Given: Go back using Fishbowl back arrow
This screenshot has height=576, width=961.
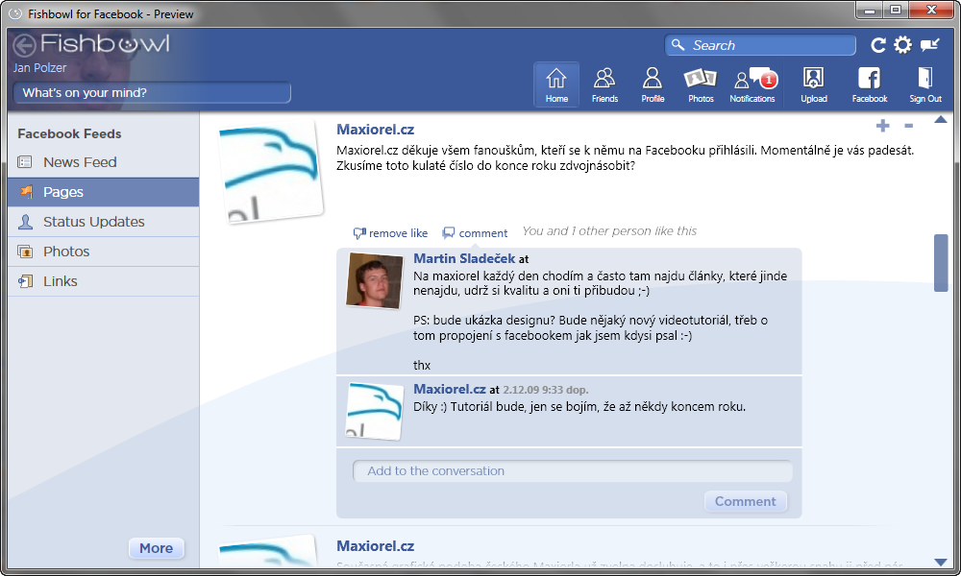Looking at the screenshot, I should [25, 45].
